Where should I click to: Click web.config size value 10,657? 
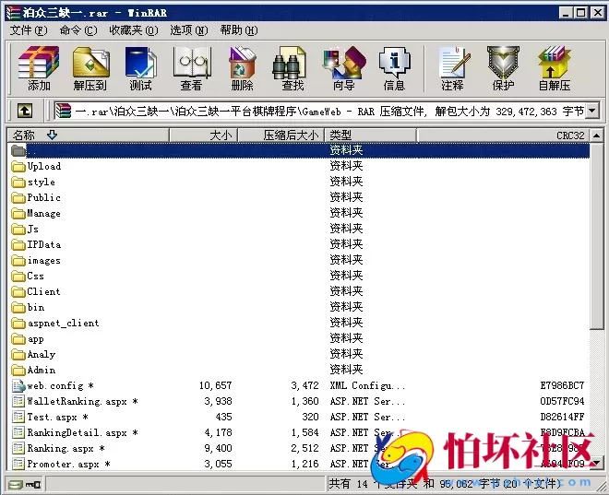tap(216, 385)
